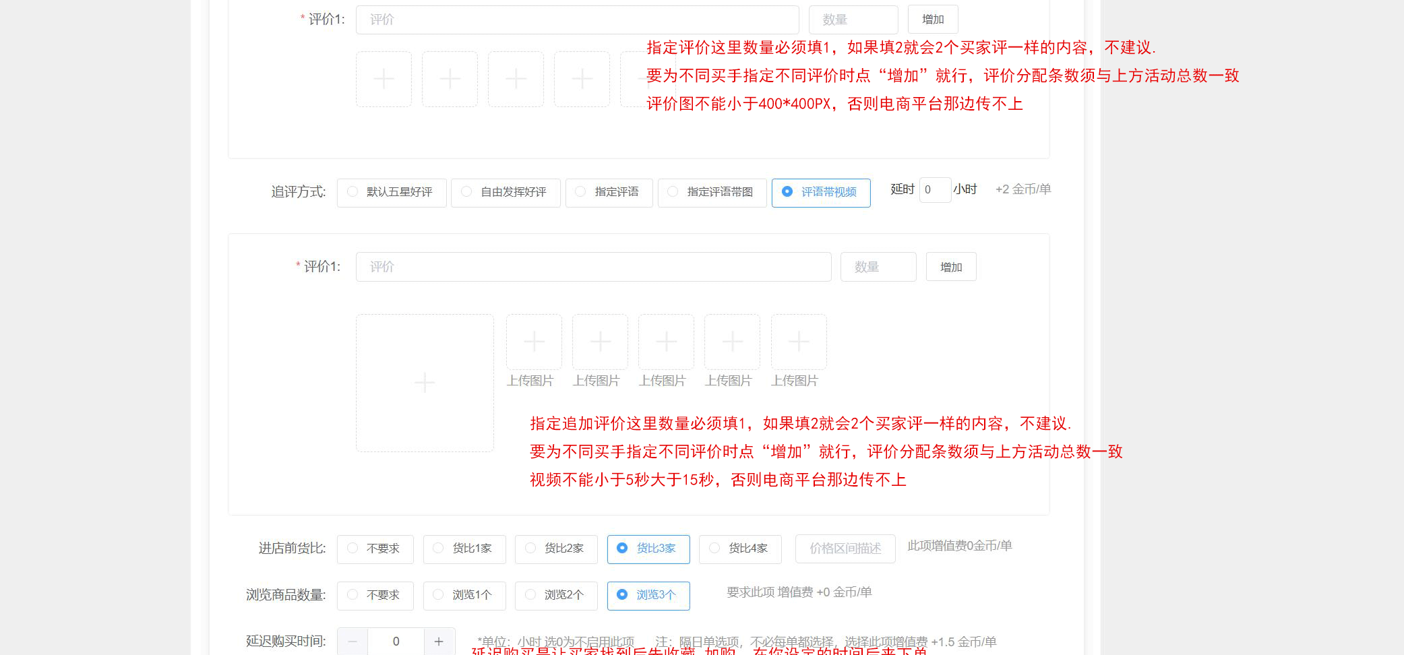Choose 浏览1个 browse quantity option
The image size is (1404, 655).
point(464,595)
